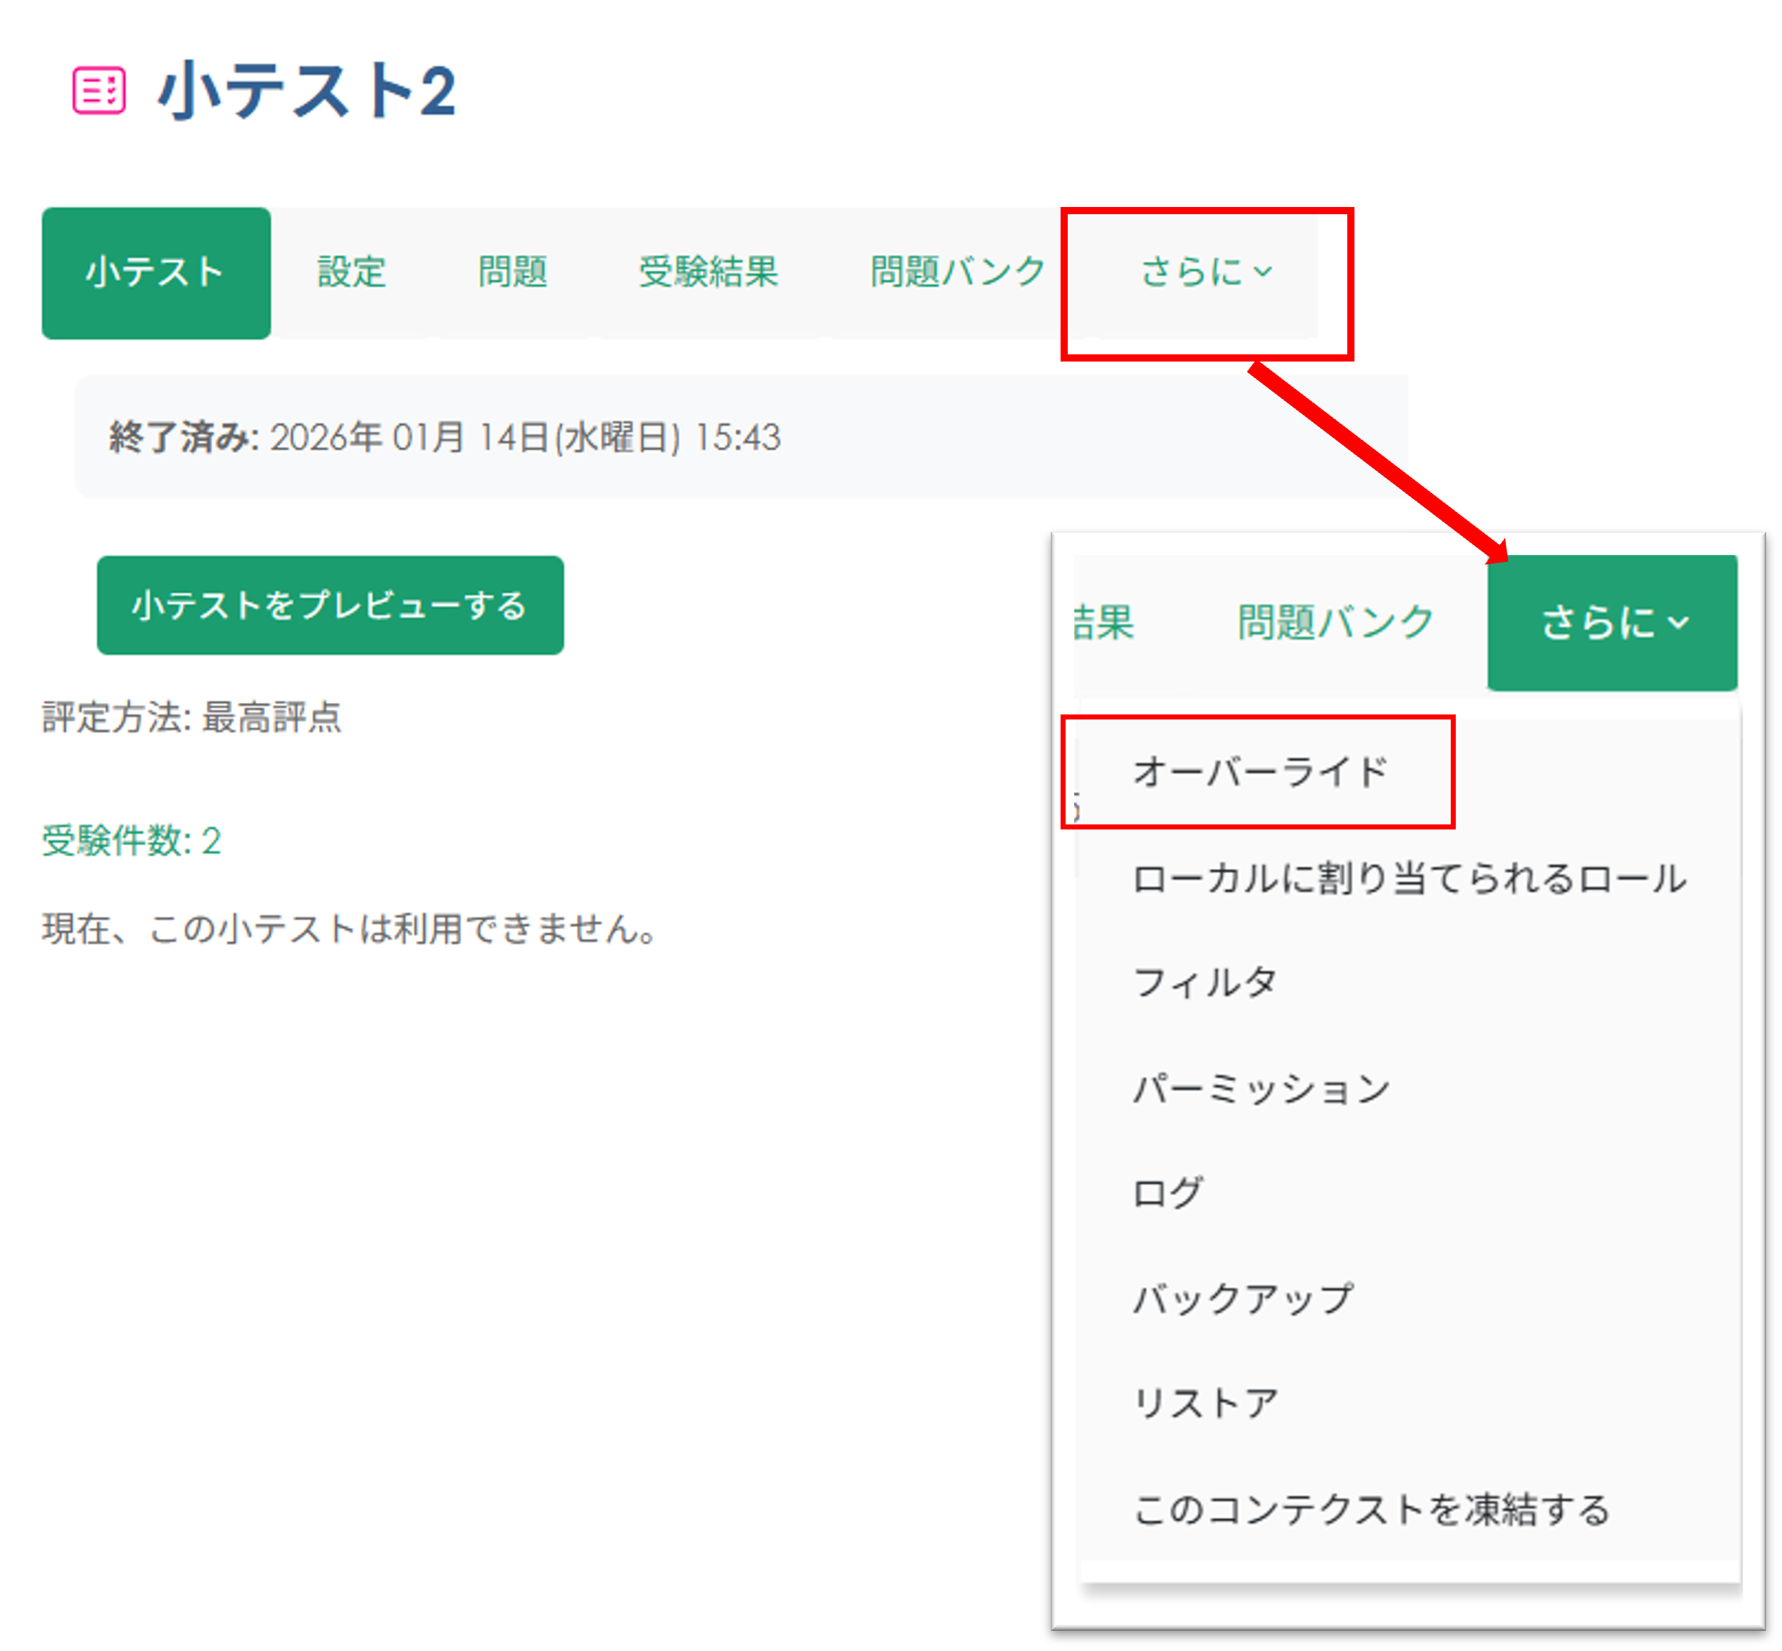Open the 設定 tab
1782x1651 pixels.
[x=352, y=272]
